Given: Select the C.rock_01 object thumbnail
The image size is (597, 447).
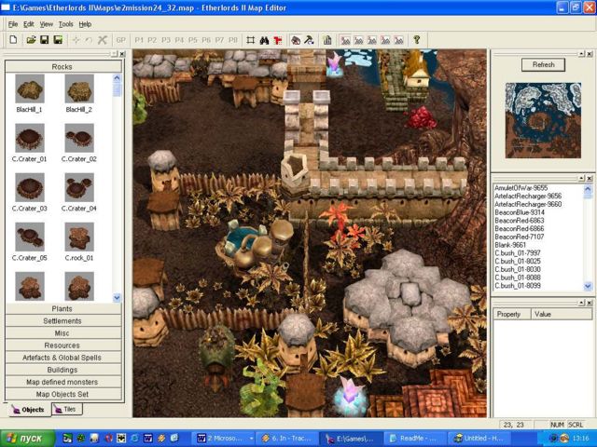Looking at the screenshot, I should tap(79, 237).
